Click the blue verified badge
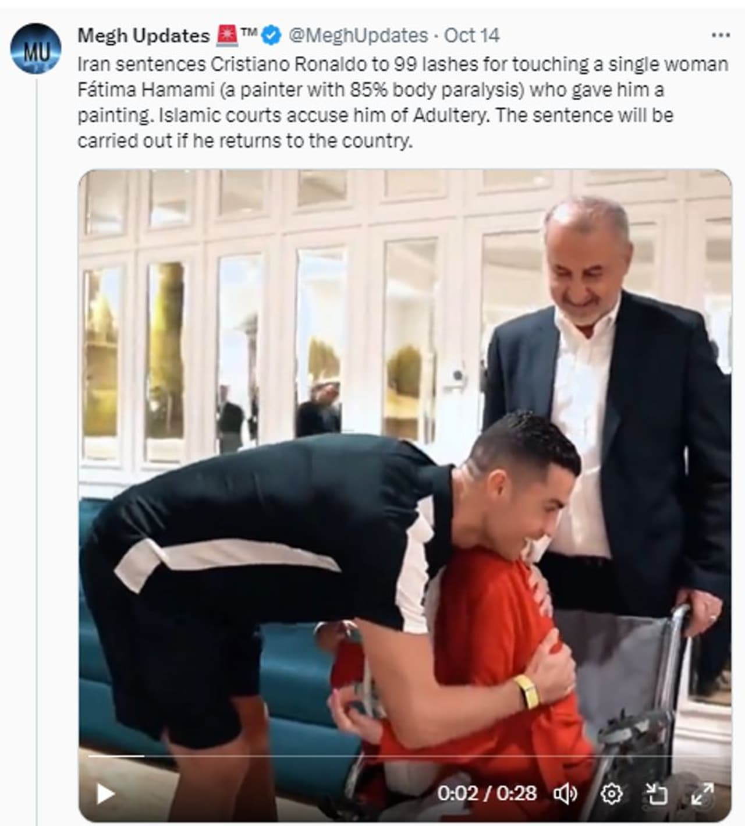Image resolution: width=745 pixels, height=826 pixels. click(271, 36)
